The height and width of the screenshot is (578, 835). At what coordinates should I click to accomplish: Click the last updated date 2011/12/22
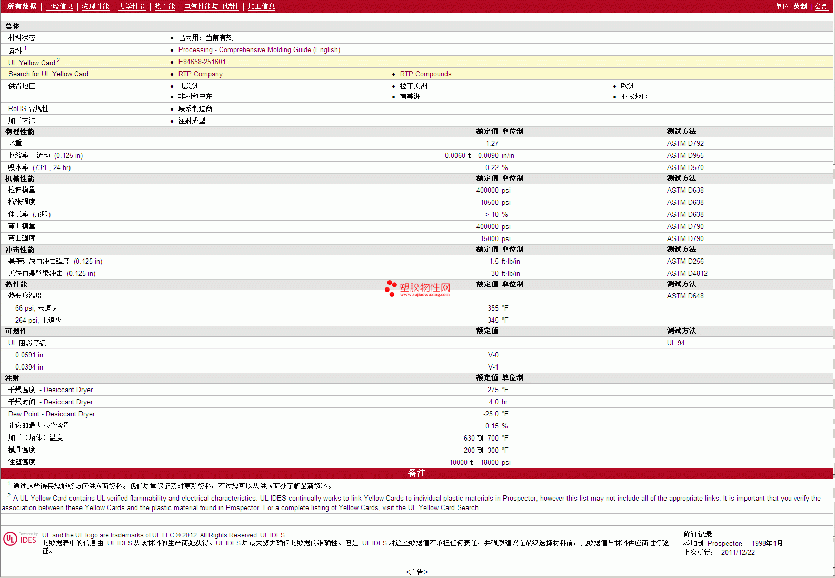pyautogui.click(x=738, y=552)
